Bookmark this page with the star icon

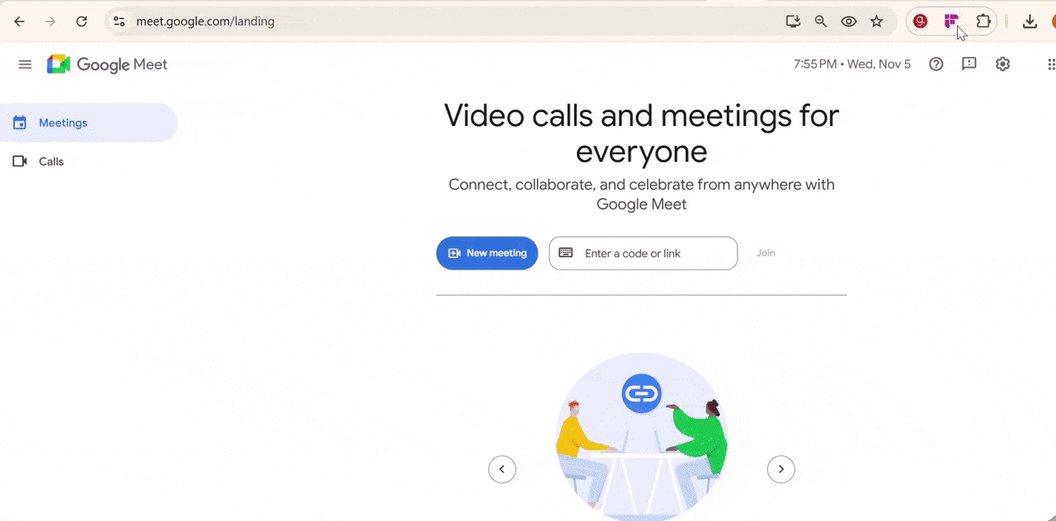(877, 21)
